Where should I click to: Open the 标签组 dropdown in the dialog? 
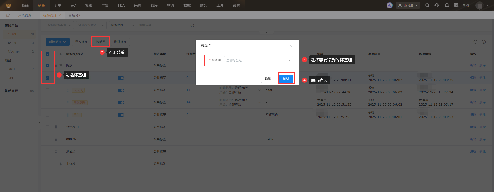tap(258, 60)
